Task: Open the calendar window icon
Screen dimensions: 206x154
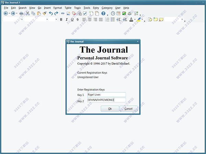Action: click(118, 13)
